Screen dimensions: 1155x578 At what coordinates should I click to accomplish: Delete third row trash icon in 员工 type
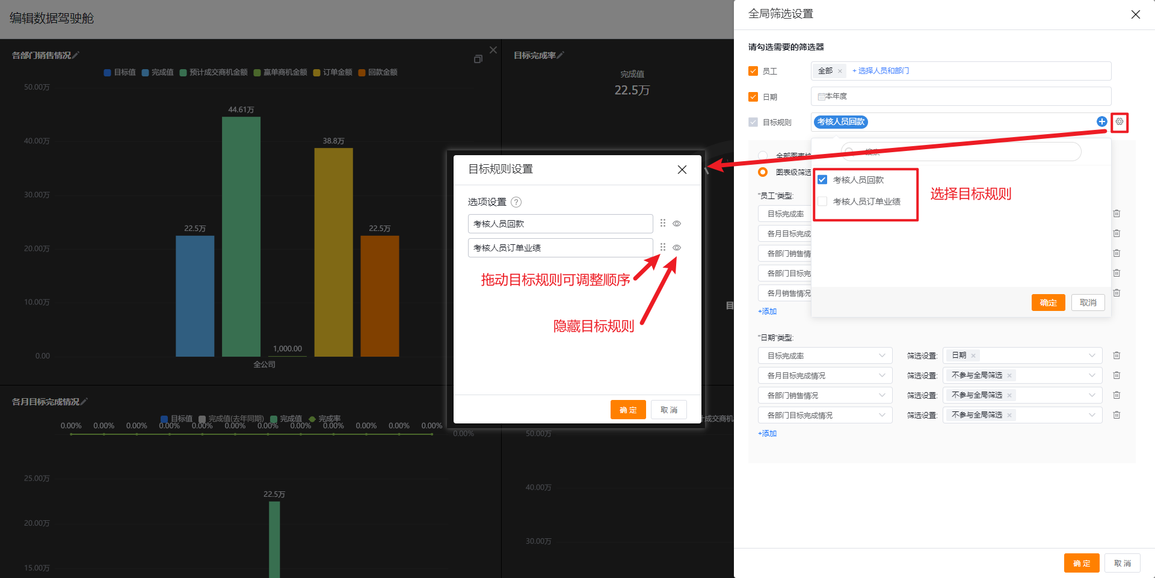click(x=1116, y=253)
